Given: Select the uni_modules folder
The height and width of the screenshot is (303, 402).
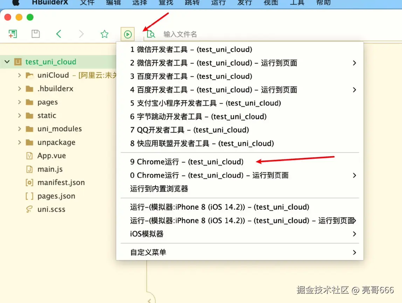Looking at the screenshot, I should (x=60, y=129).
